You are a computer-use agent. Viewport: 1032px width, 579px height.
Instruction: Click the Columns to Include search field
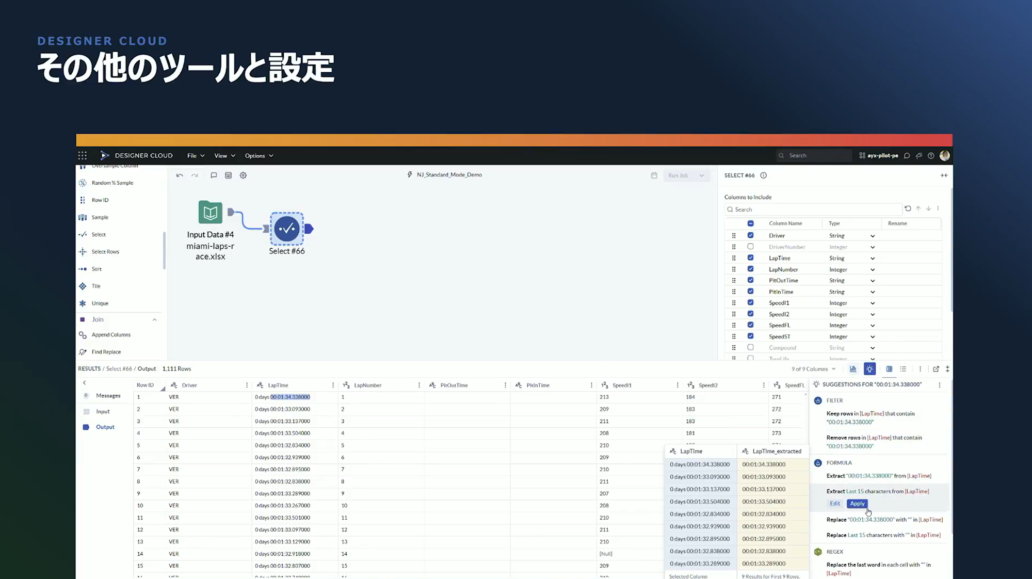(813, 210)
